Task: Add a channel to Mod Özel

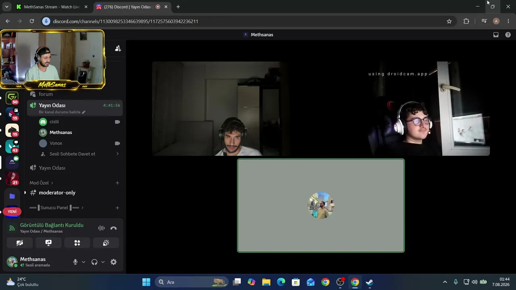Action: click(x=117, y=183)
